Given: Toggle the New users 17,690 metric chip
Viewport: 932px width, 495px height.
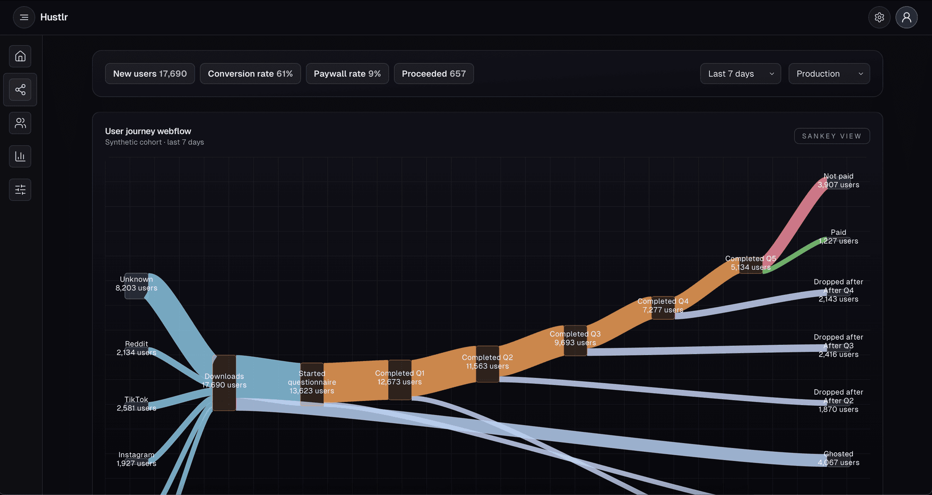Looking at the screenshot, I should (x=150, y=73).
